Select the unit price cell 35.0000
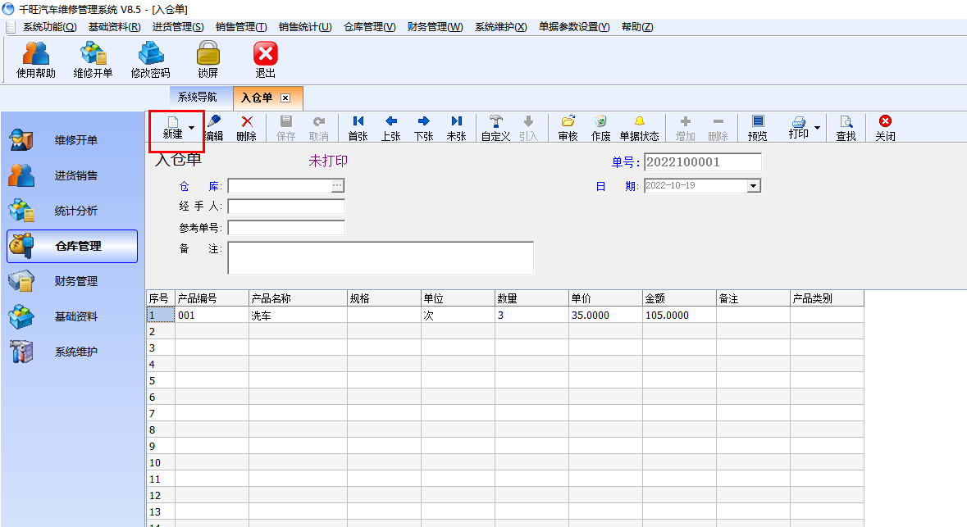The width and height of the screenshot is (967, 527). (605, 315)
